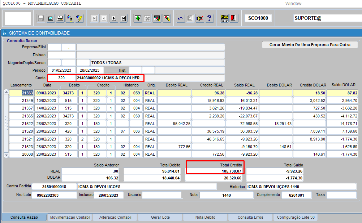
Task: Select lancamento 21521 row
Action: (21, 139)
